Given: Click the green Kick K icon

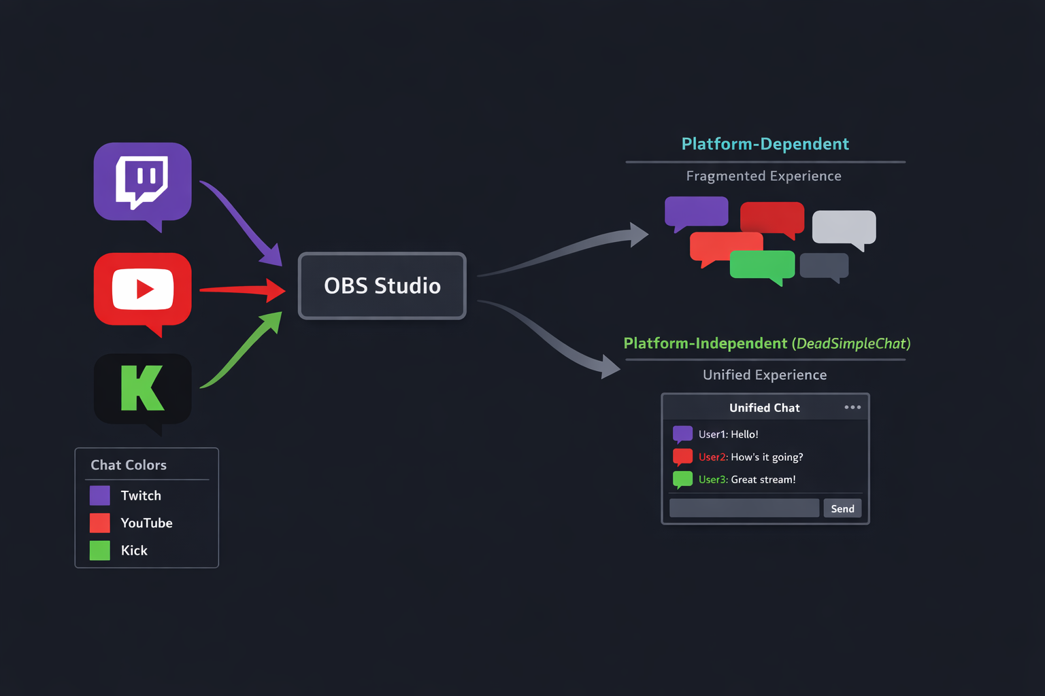Looking at the screenshot, I should pos(142,389).
